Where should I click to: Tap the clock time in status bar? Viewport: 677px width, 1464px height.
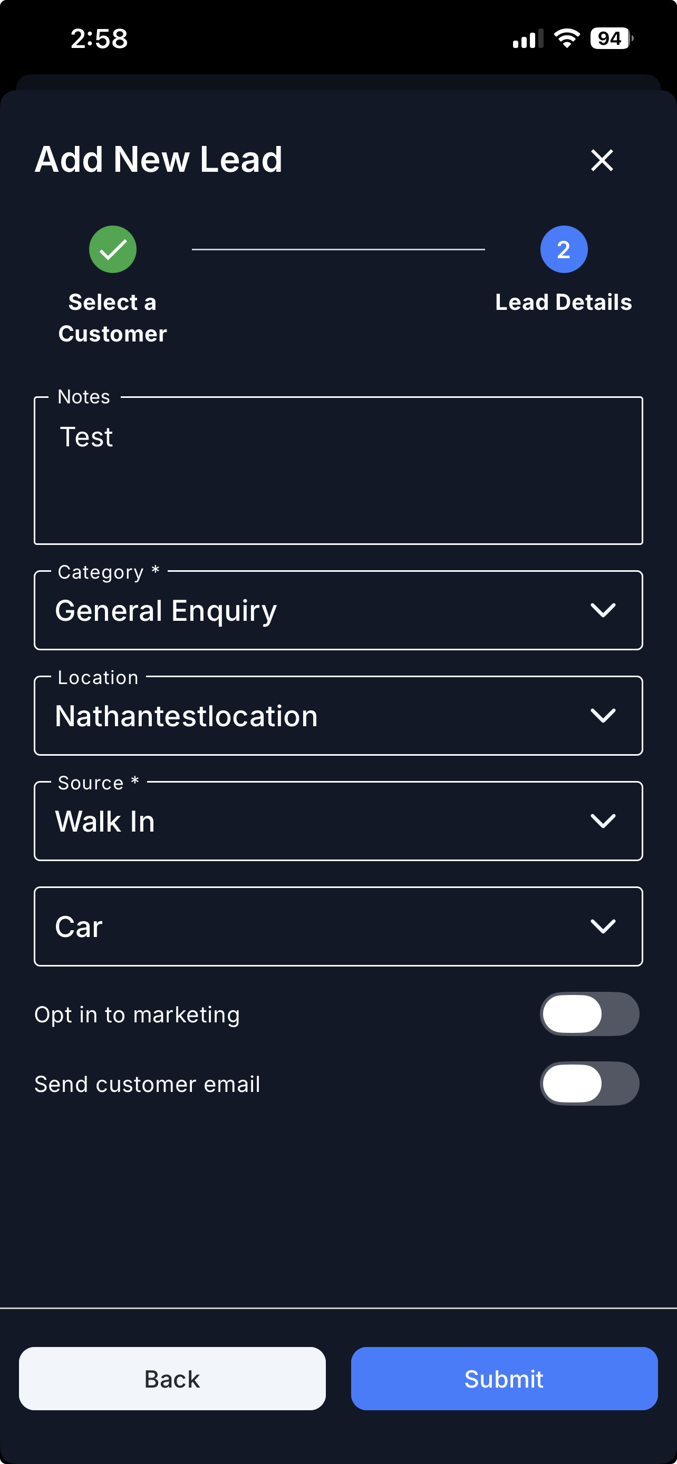(100, 38)
